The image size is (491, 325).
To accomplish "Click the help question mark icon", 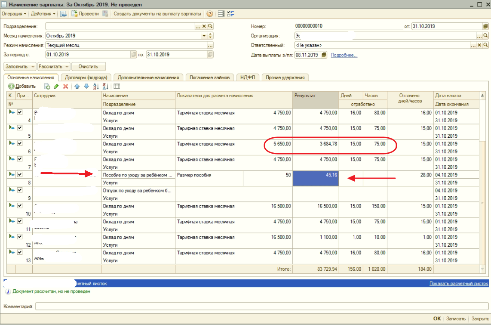I will click(x=210, y=14).
